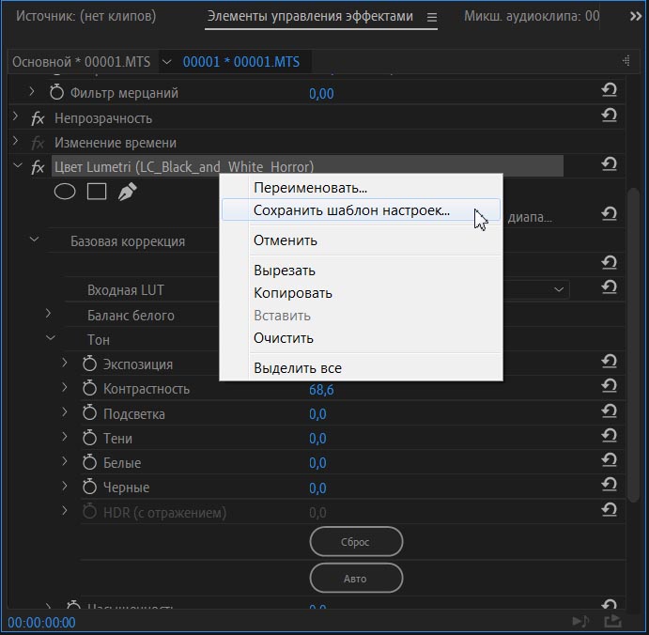Expand the Фильтр мерцаний parameter
This screenshot has height=635, width=649.
pos(32,91)
